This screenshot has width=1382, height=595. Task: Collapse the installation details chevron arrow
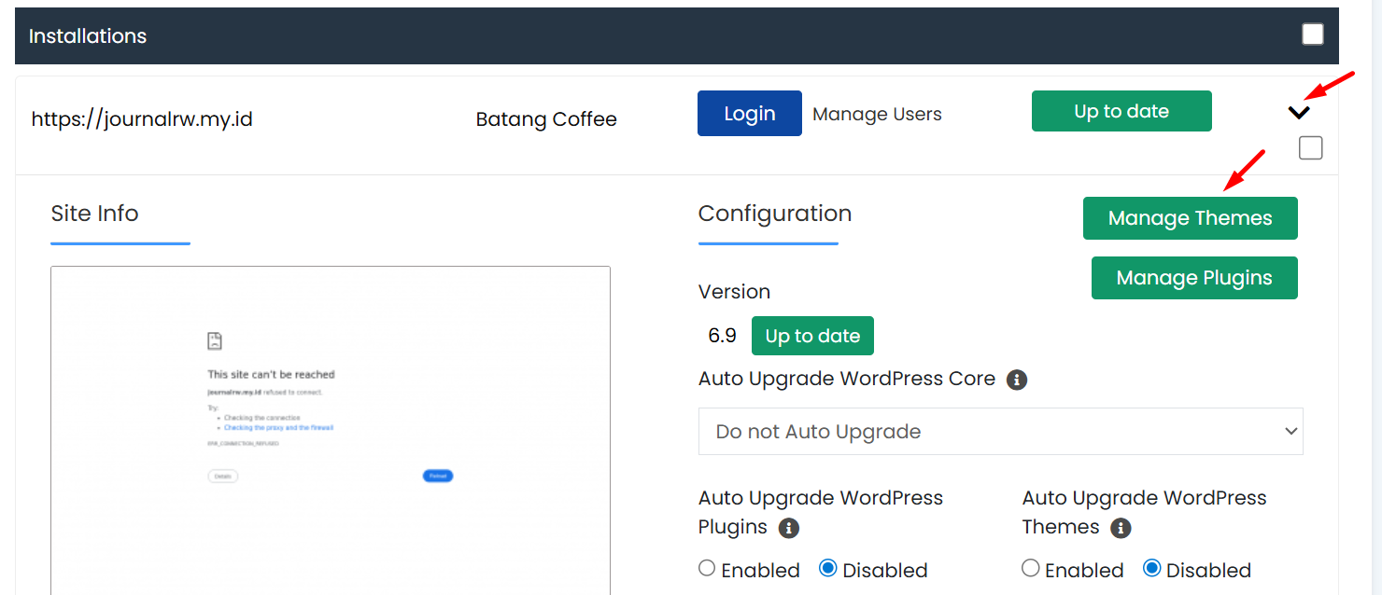[x=1299, y=112]
